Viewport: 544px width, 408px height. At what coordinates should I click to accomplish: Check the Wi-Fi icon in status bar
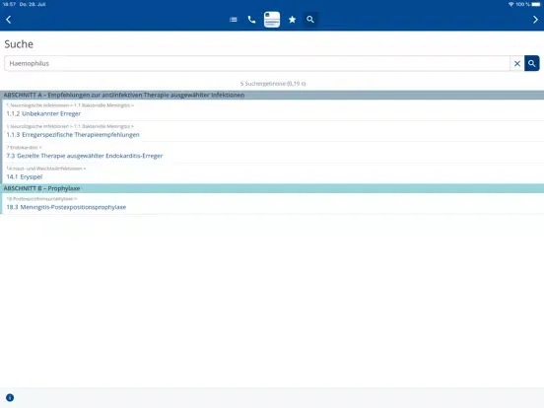click(511, 4)
